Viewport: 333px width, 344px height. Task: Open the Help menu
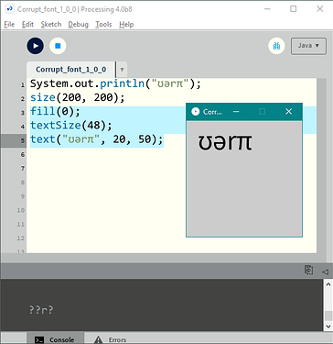(126, 24)
